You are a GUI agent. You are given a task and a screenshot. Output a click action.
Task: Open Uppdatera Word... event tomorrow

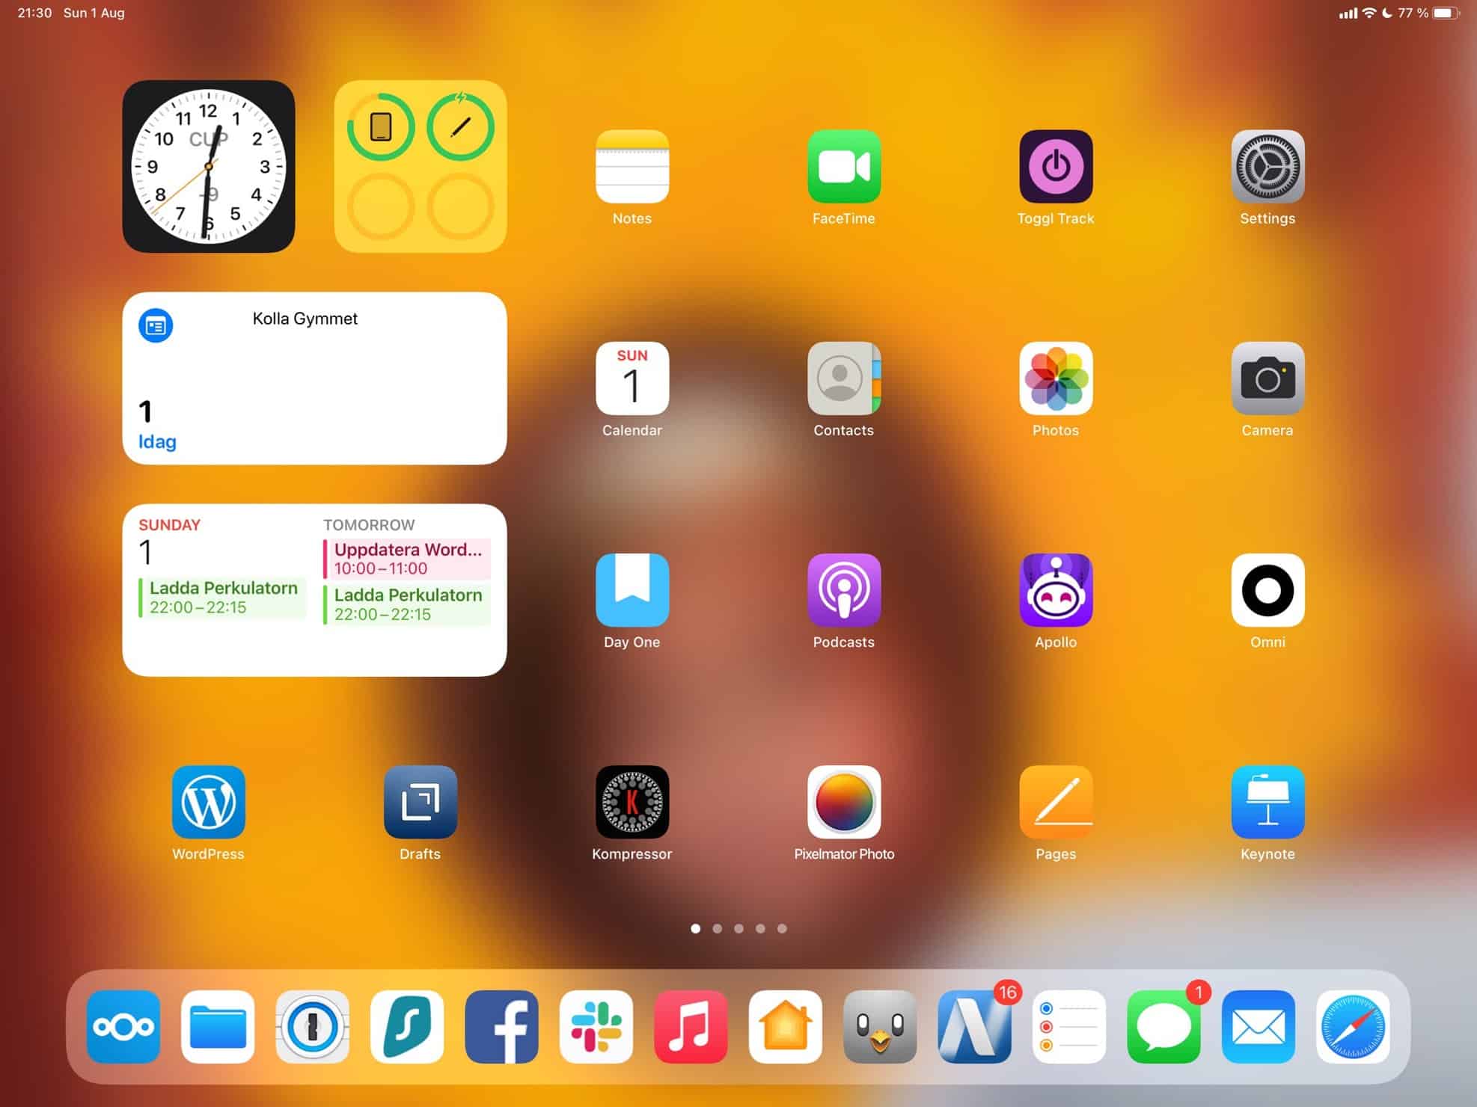[407, 559]
